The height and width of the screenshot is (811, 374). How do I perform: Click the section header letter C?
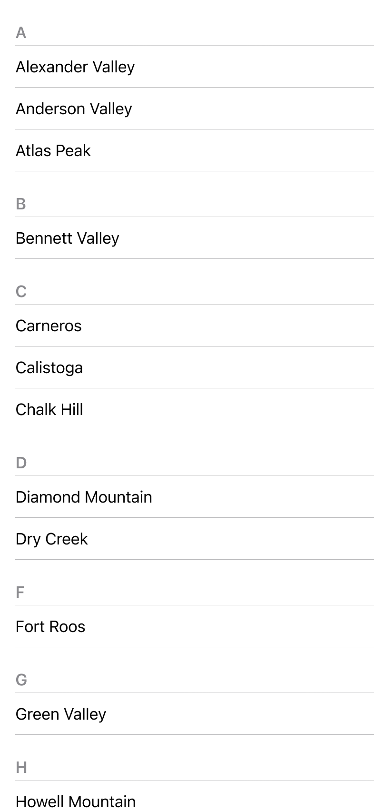[21, 292]
